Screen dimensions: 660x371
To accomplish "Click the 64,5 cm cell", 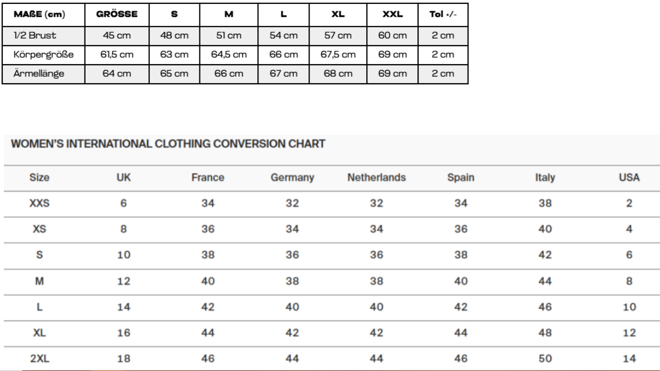I will pyautogui.click(x=228, y=54).
